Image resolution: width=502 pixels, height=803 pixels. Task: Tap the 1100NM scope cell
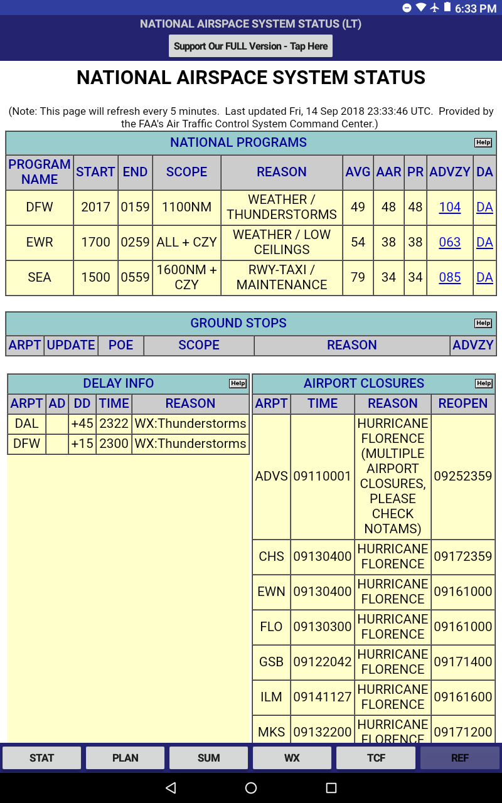coord(186,207)
